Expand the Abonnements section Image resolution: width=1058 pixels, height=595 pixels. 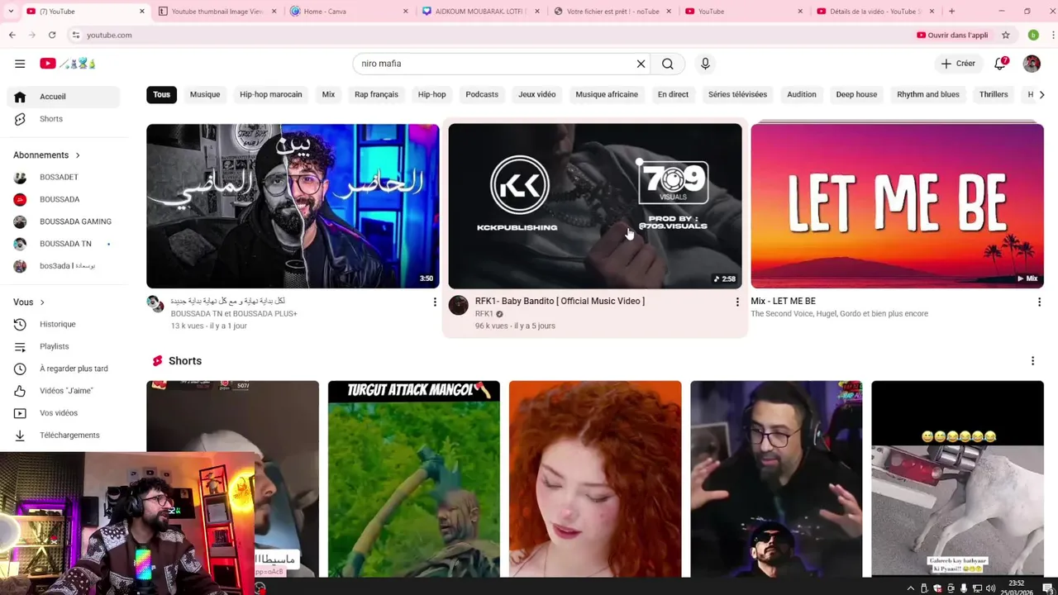(47, 155)
